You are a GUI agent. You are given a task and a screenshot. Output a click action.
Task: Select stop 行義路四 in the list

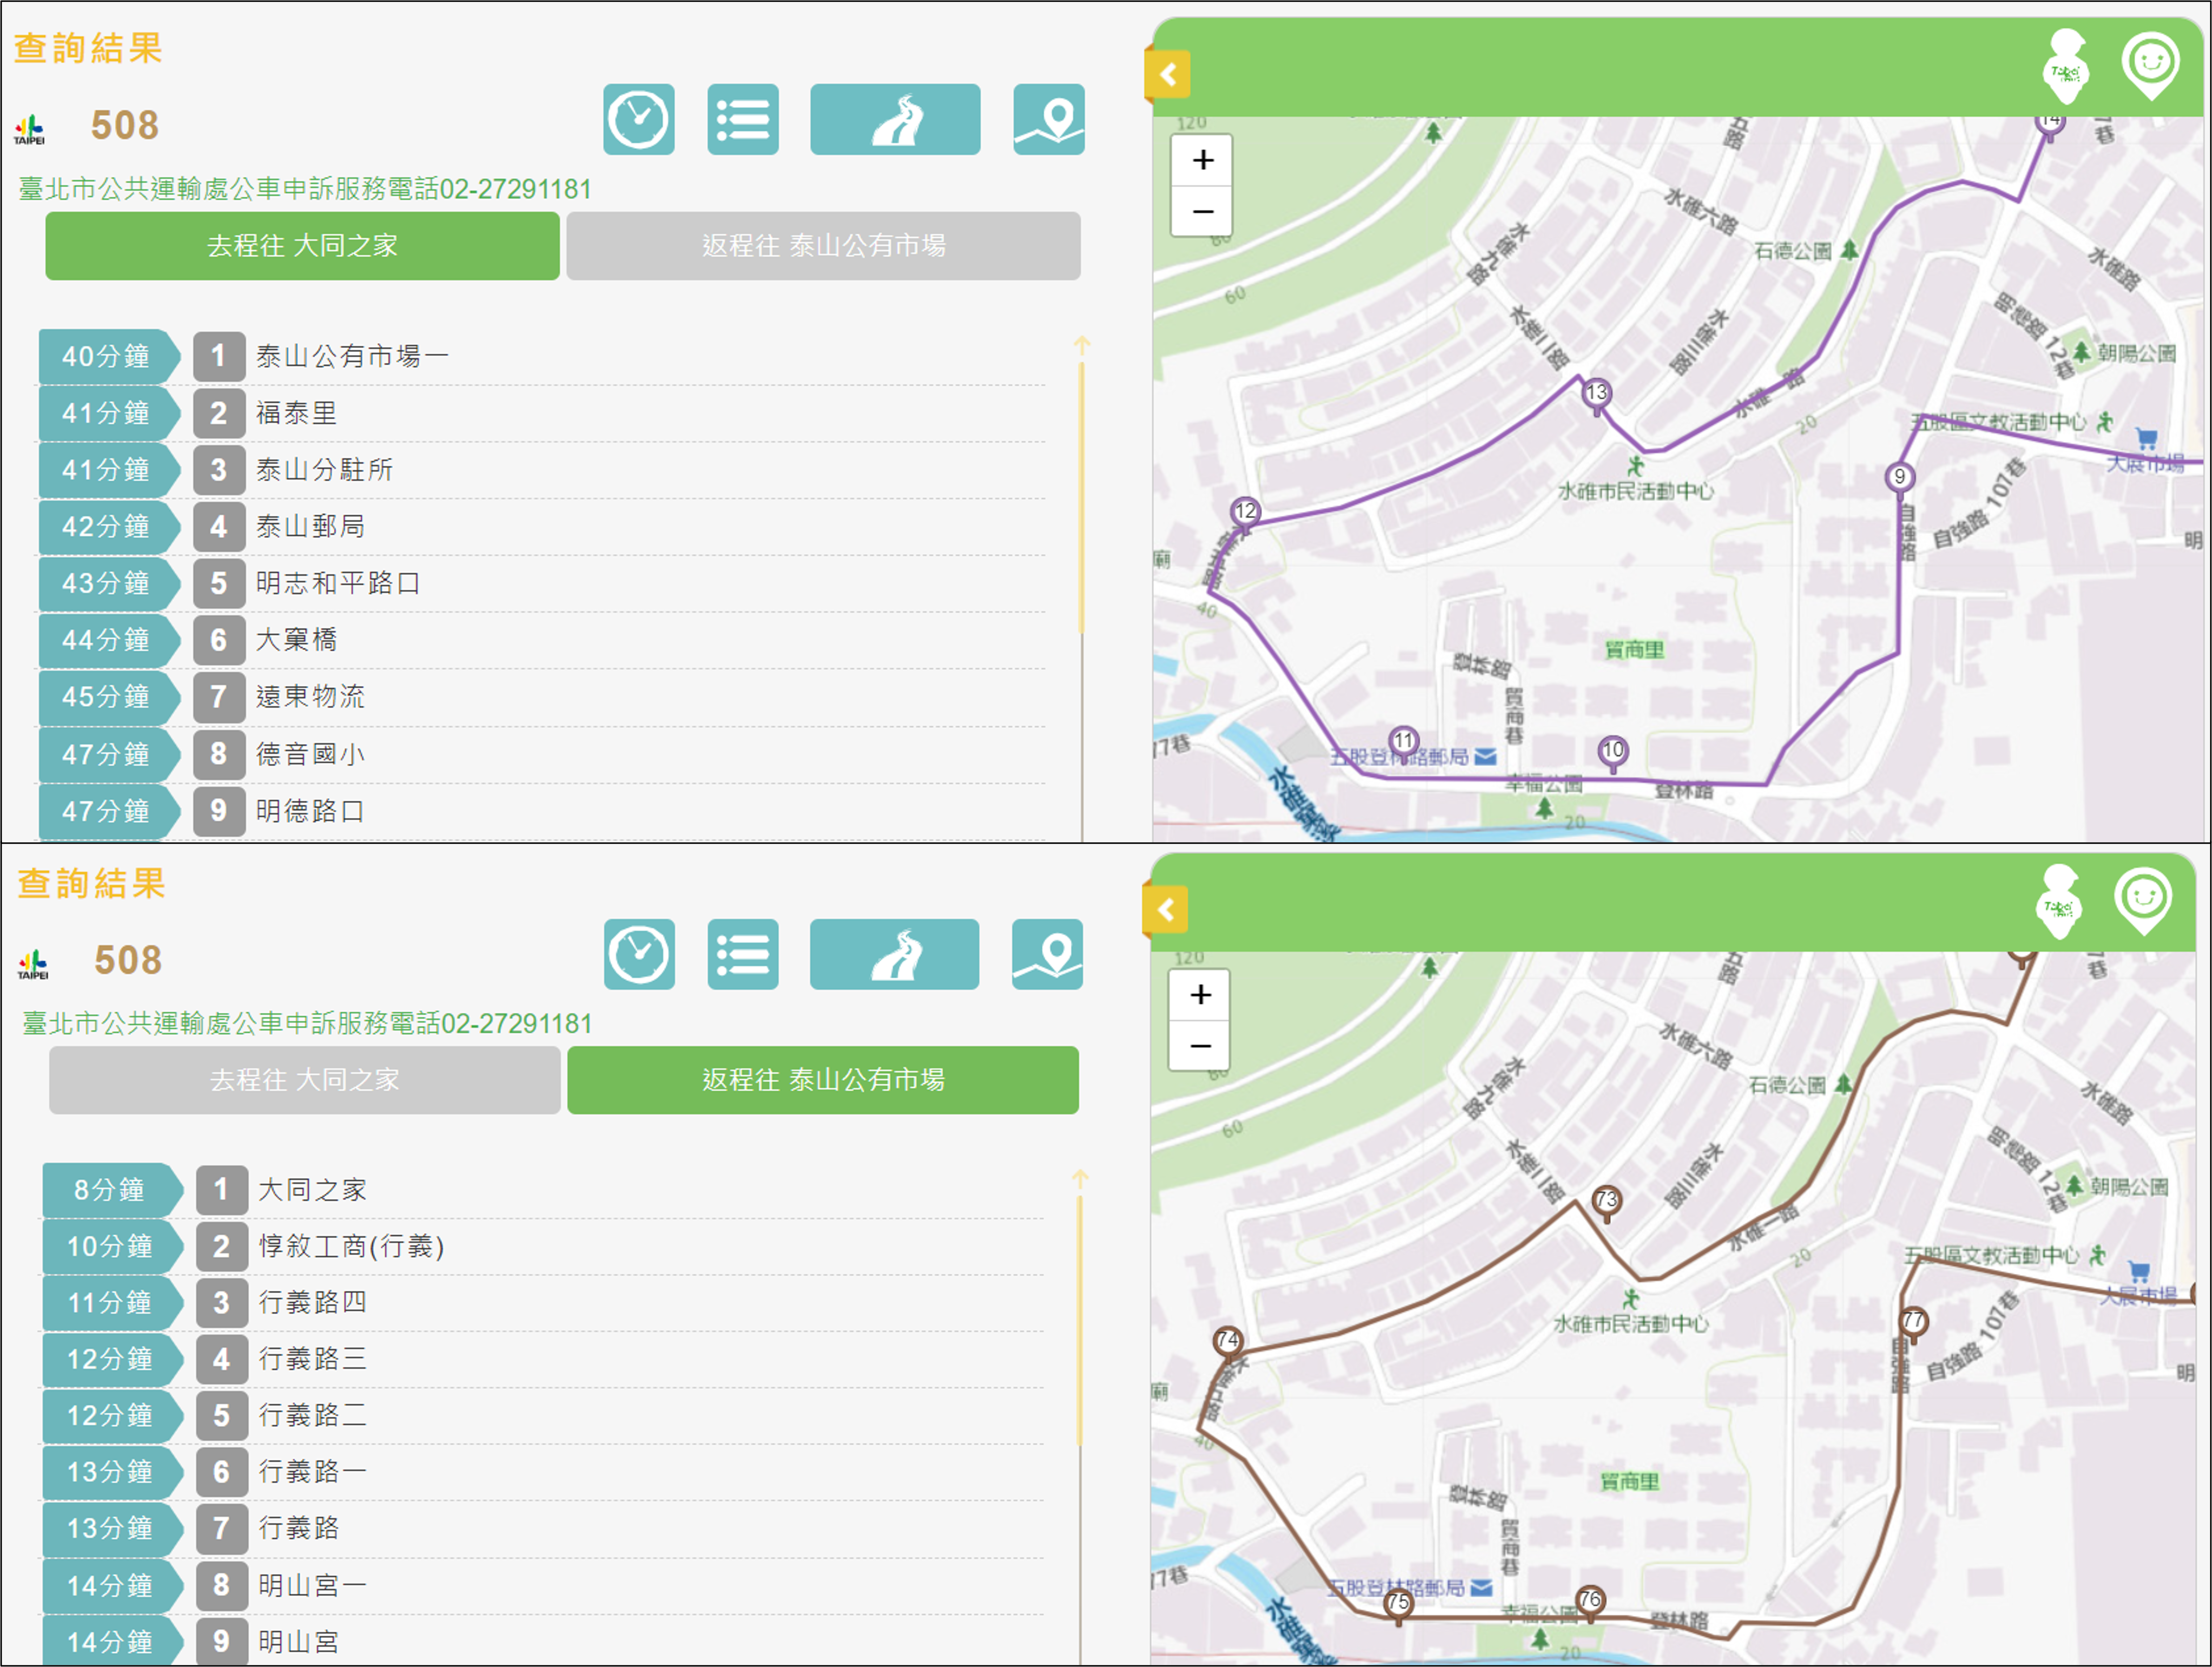[x=312, y=1302]
